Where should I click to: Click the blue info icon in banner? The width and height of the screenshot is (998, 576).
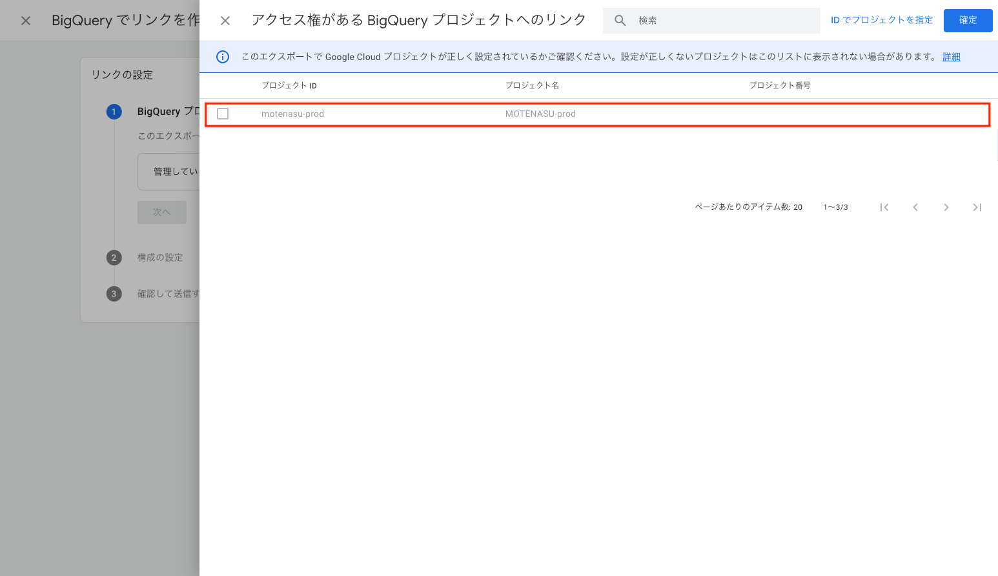coord(223,57)
